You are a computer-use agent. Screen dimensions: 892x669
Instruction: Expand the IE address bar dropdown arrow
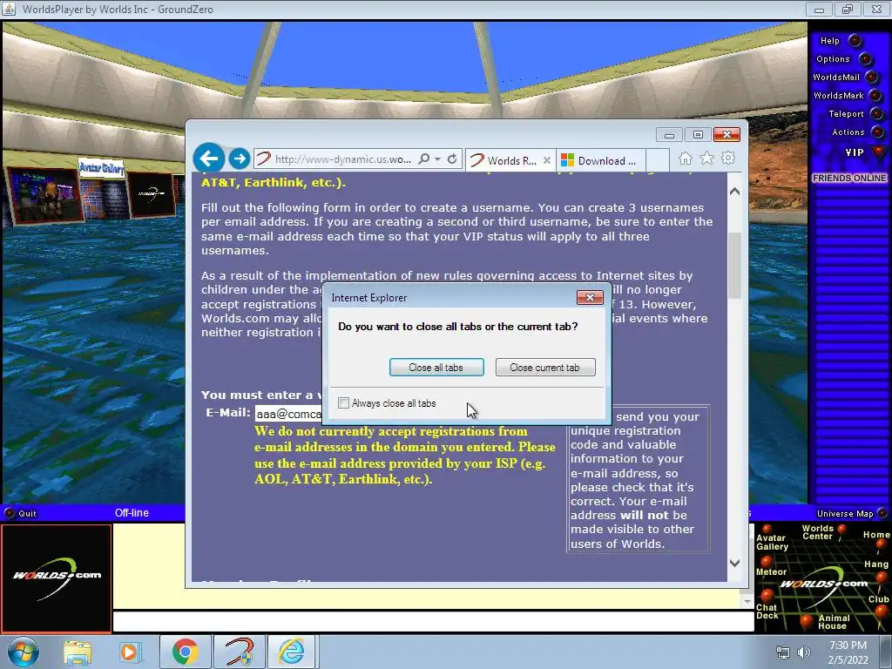[x=437, y=159]
